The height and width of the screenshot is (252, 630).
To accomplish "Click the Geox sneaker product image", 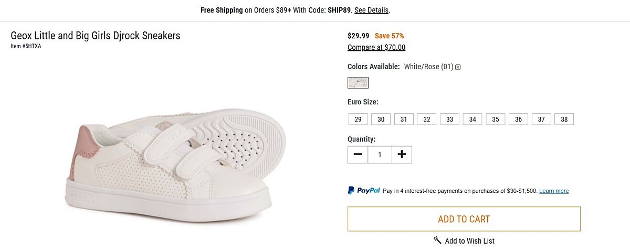I will click(x=173, y=165).
